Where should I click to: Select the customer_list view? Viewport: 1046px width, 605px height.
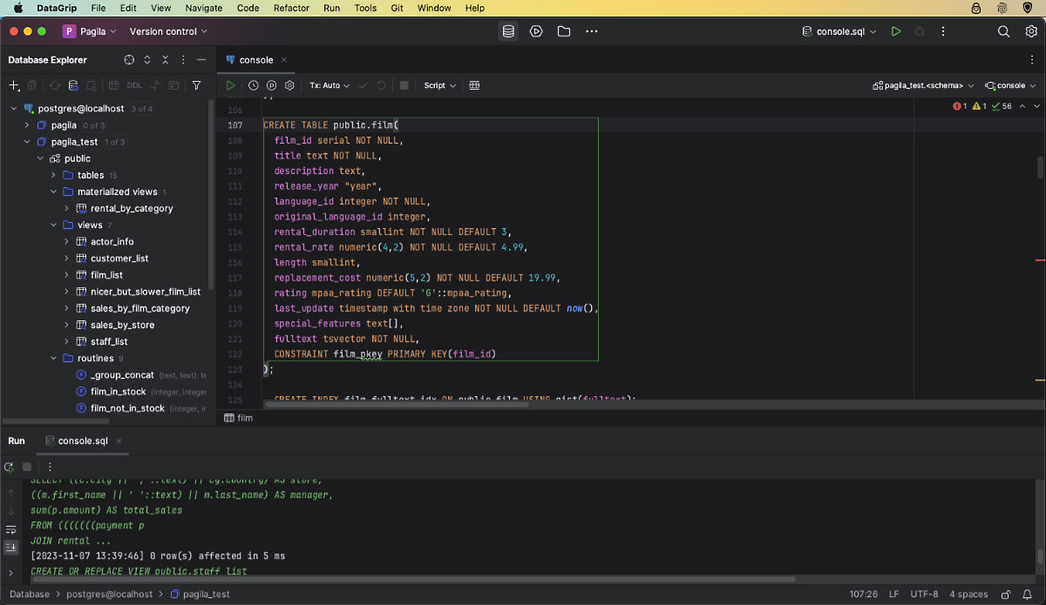[x=119, y=259]
